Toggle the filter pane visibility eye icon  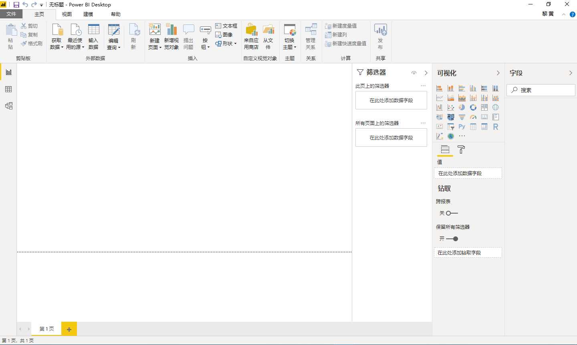pyautogui.click(x=414, y=73)
